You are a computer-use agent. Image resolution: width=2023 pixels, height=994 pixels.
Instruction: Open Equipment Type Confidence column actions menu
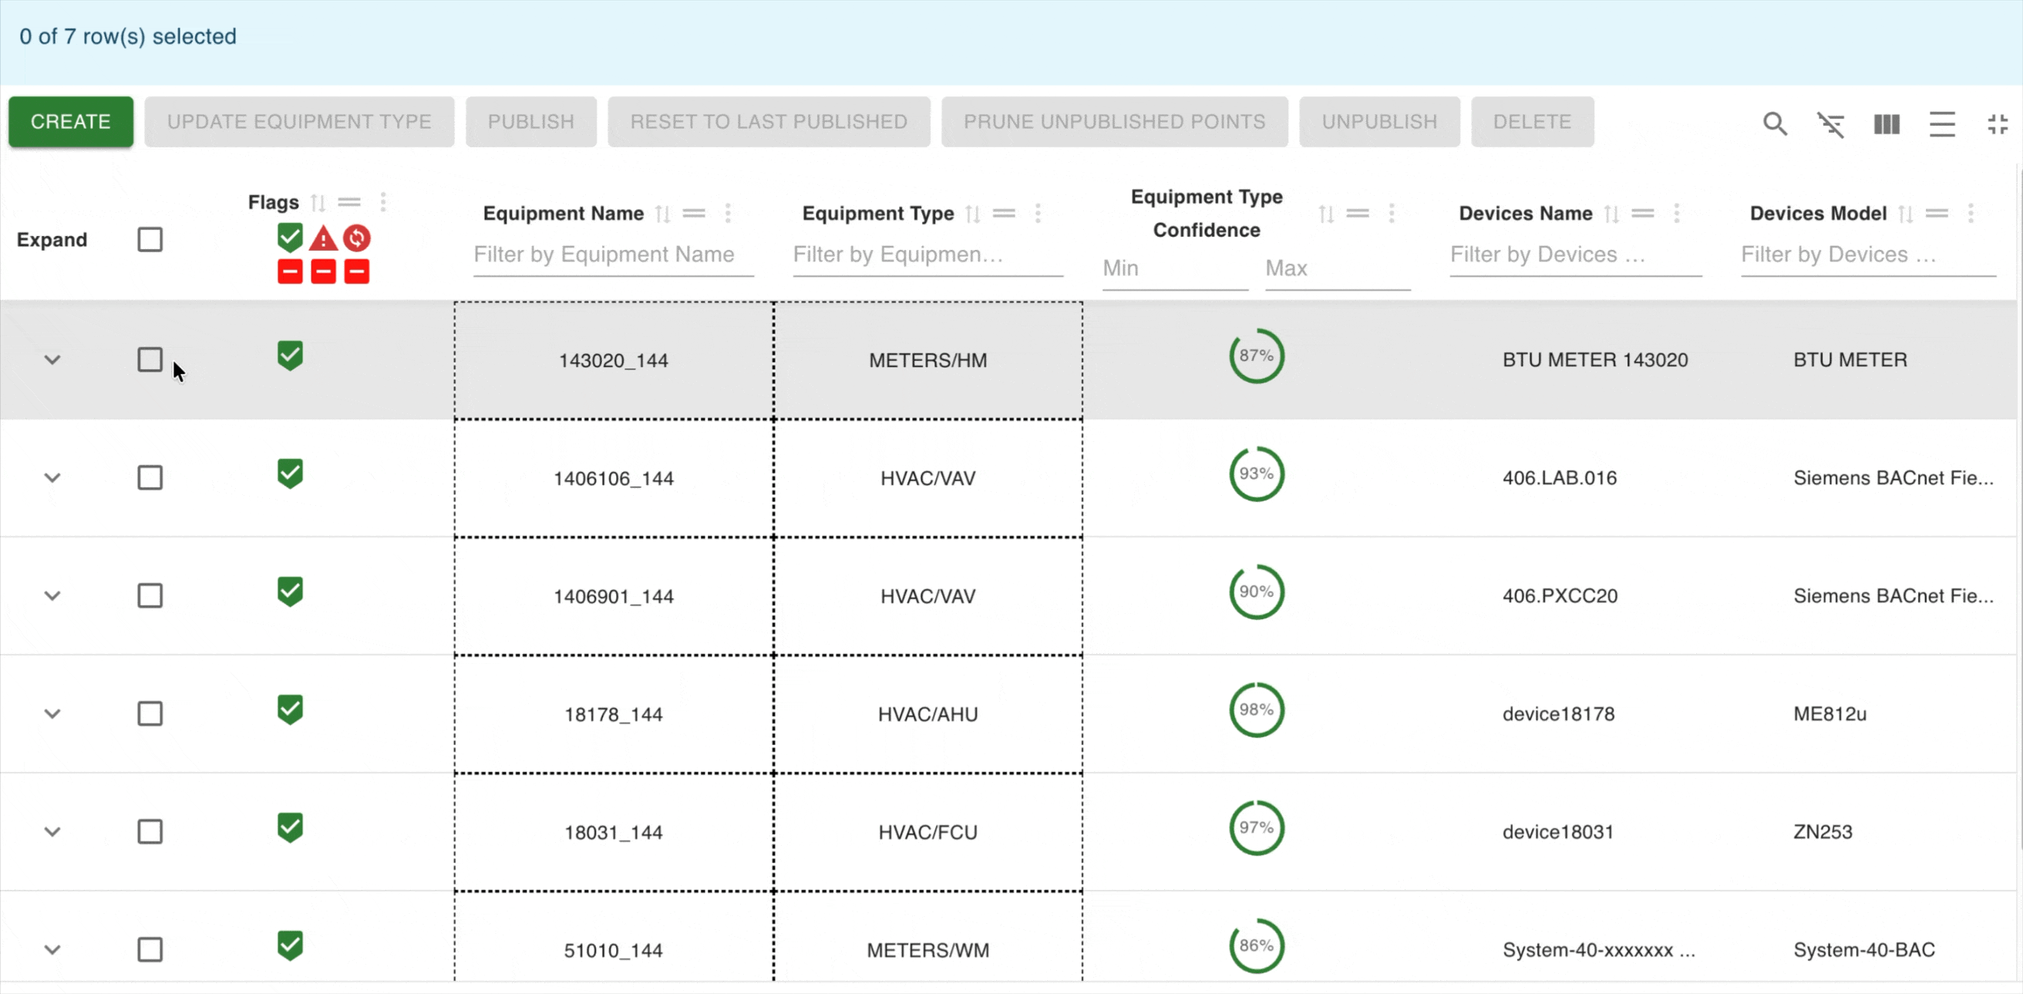point(1392,214)
